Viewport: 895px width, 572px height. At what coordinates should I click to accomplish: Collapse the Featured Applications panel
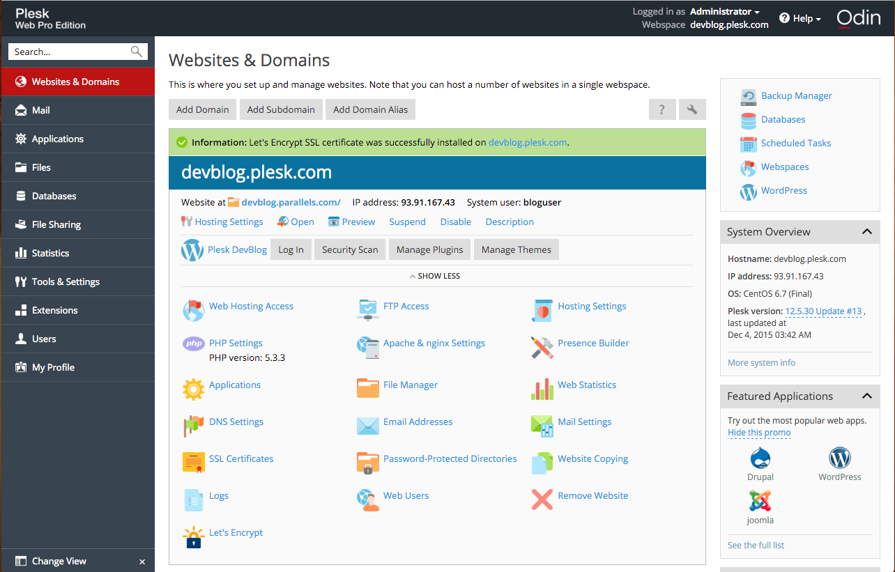pyautogui.click(x=866, y=396)
